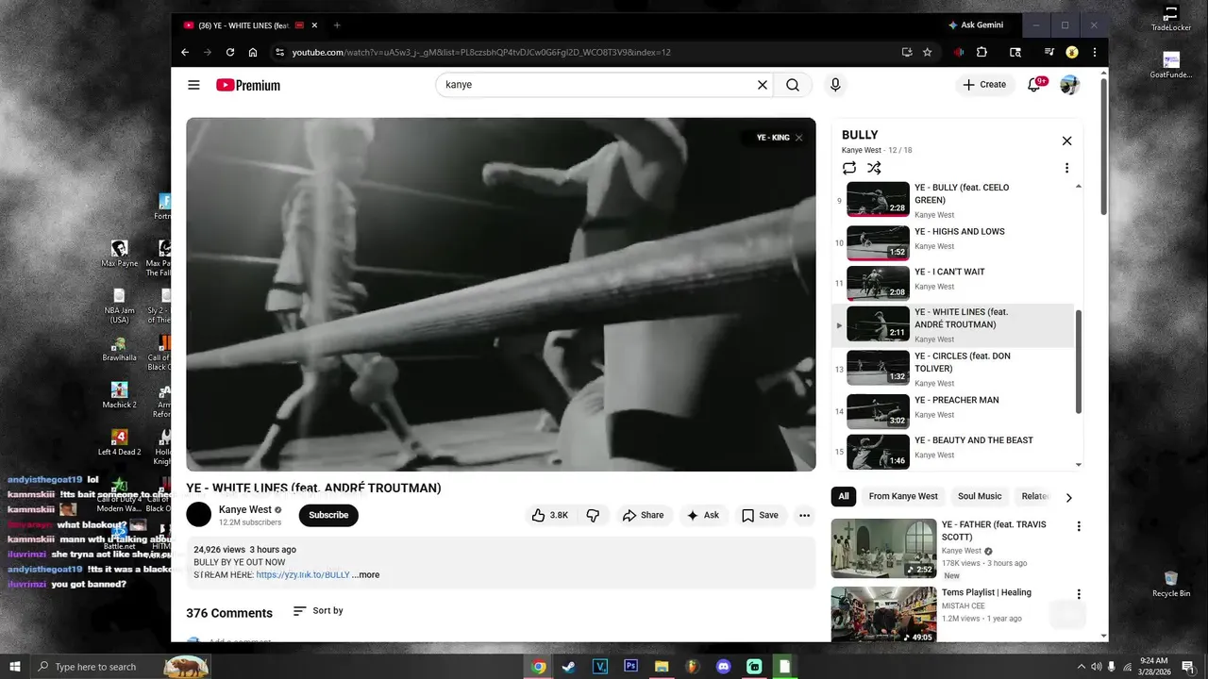The height and width of the screenshot is (679, 1208).
Task: Open options for YE - FATHER video
Action: click(x=1079, y=526)
